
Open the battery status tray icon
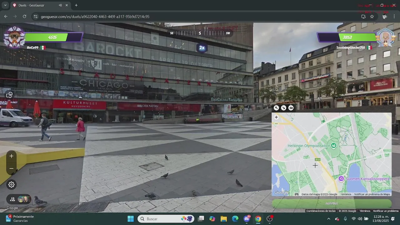pyautogui.click(x=366, y=219)
